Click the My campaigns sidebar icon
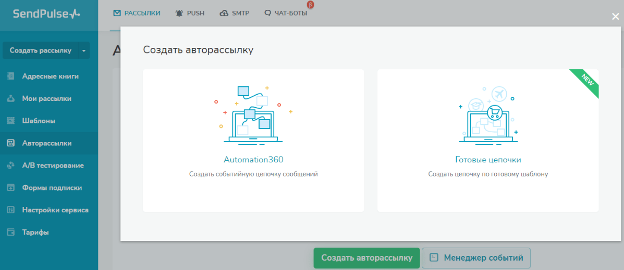 pos(10,99)
